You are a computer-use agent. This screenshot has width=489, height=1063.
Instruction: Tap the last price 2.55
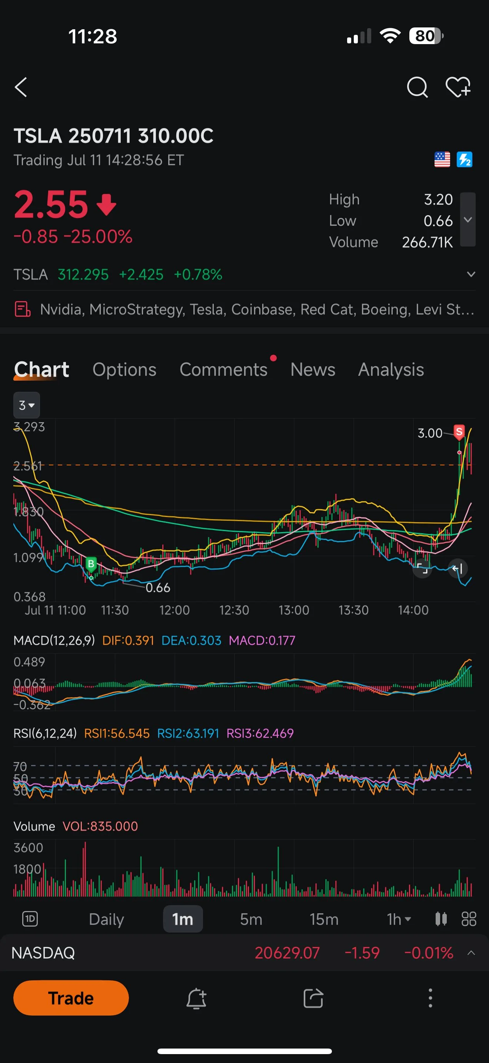pos(51,204)
